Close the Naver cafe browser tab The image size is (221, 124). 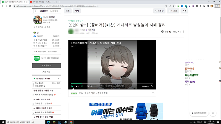(x=27, y=2)
